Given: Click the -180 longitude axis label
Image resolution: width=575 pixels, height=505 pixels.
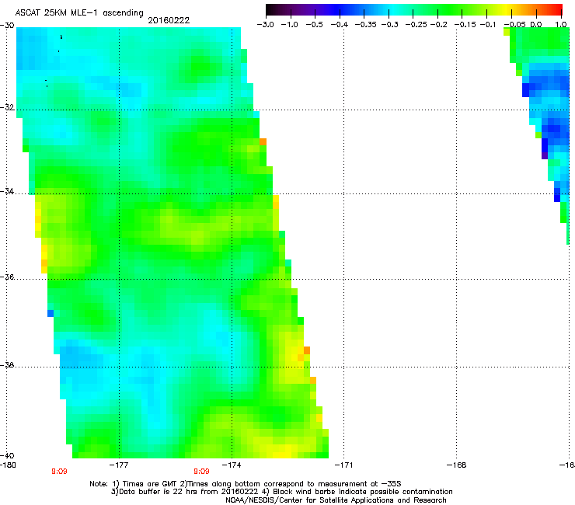Looking at the screenshot, I should (x=8, y=465).
